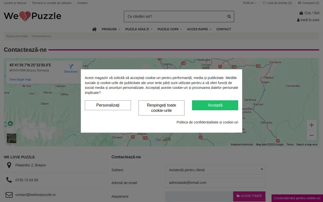Accept cookies with the green Acceptă button

tap(215, 105)
